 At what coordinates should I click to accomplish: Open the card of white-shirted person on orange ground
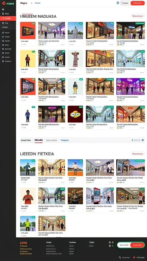coord(75,172)
